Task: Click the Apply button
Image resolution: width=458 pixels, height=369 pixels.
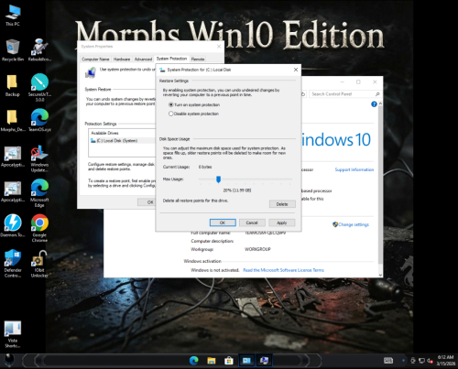Action: point(282,222)
